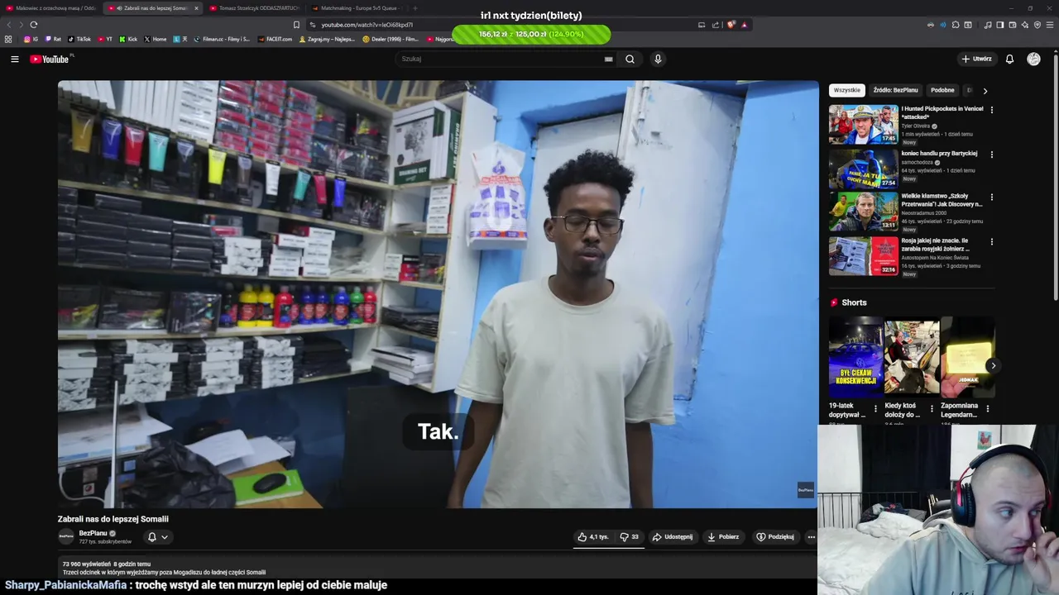Open the Rat bookmark
Image resolution: width=1059 pixels, height=595 pixels.
tap(54, 39)
